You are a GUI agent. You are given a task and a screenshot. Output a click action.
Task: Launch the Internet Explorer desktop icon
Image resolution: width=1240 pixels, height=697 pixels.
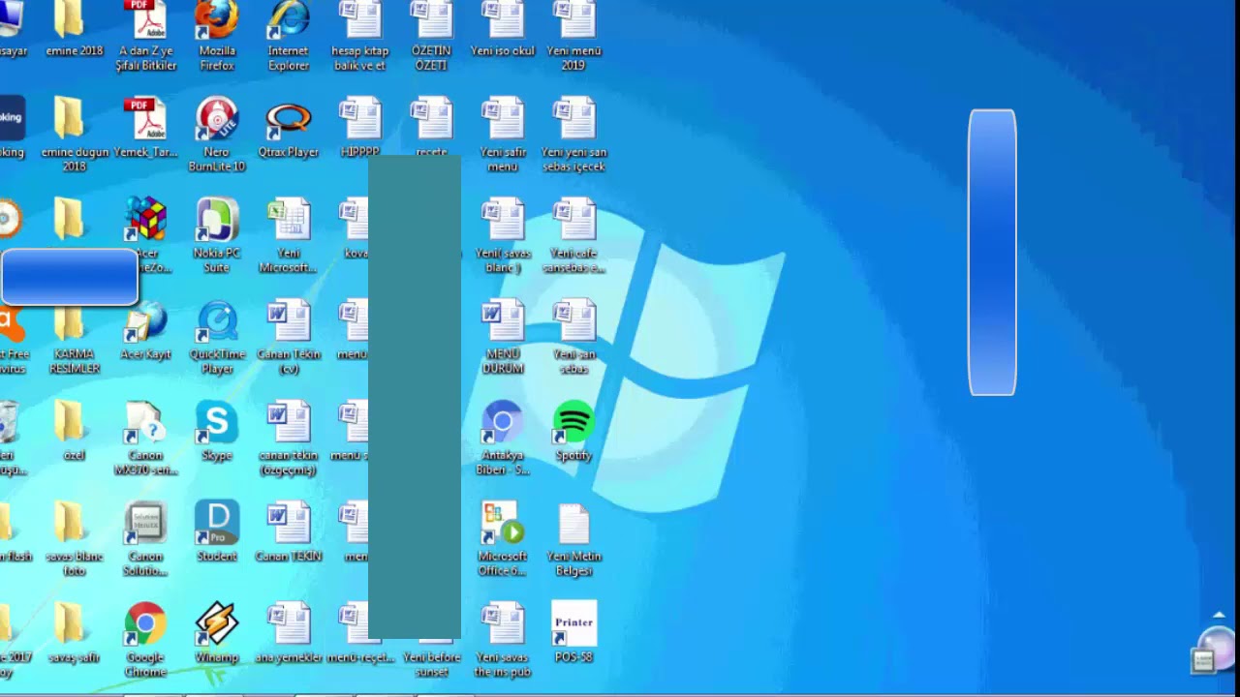click(289, 36)
